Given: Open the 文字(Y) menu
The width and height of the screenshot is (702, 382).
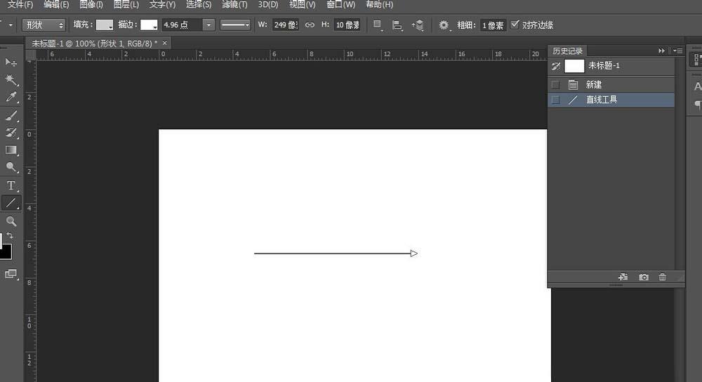Looking at the screenshot, I should click(x=162, y=4).
